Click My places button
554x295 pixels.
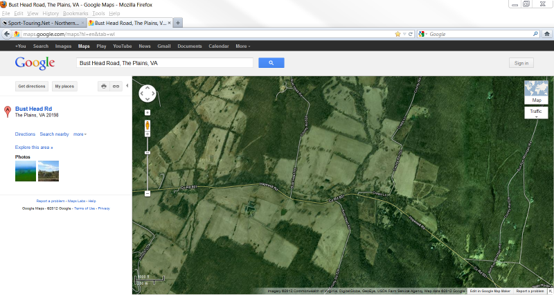tap(64, 86)
